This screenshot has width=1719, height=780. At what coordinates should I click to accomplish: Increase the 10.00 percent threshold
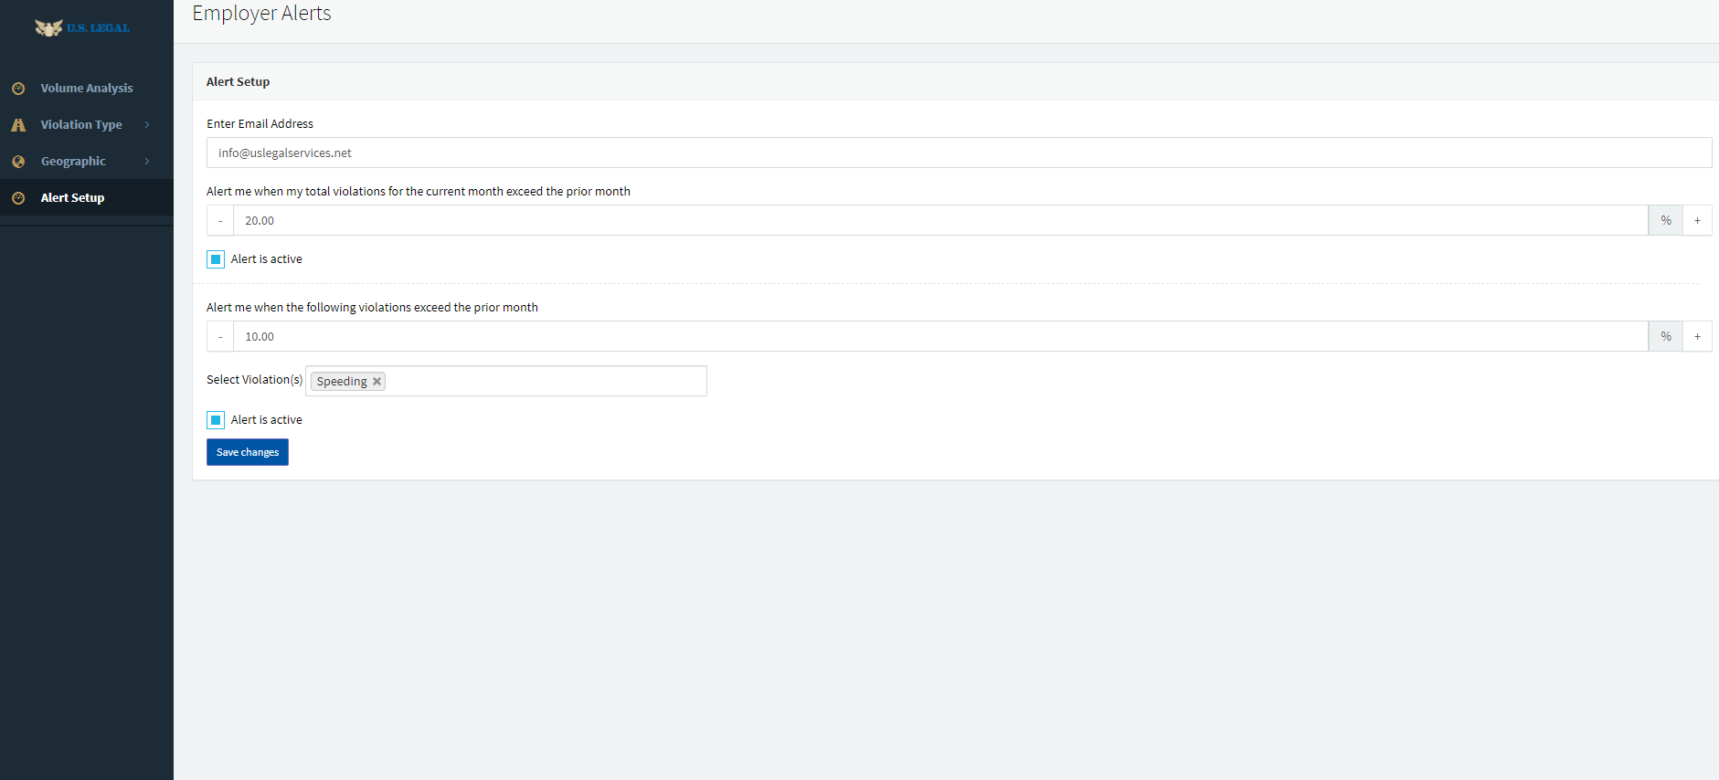(1697, 336)
